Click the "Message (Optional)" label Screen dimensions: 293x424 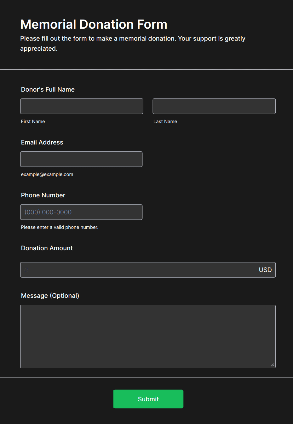[x=50, y=296]
